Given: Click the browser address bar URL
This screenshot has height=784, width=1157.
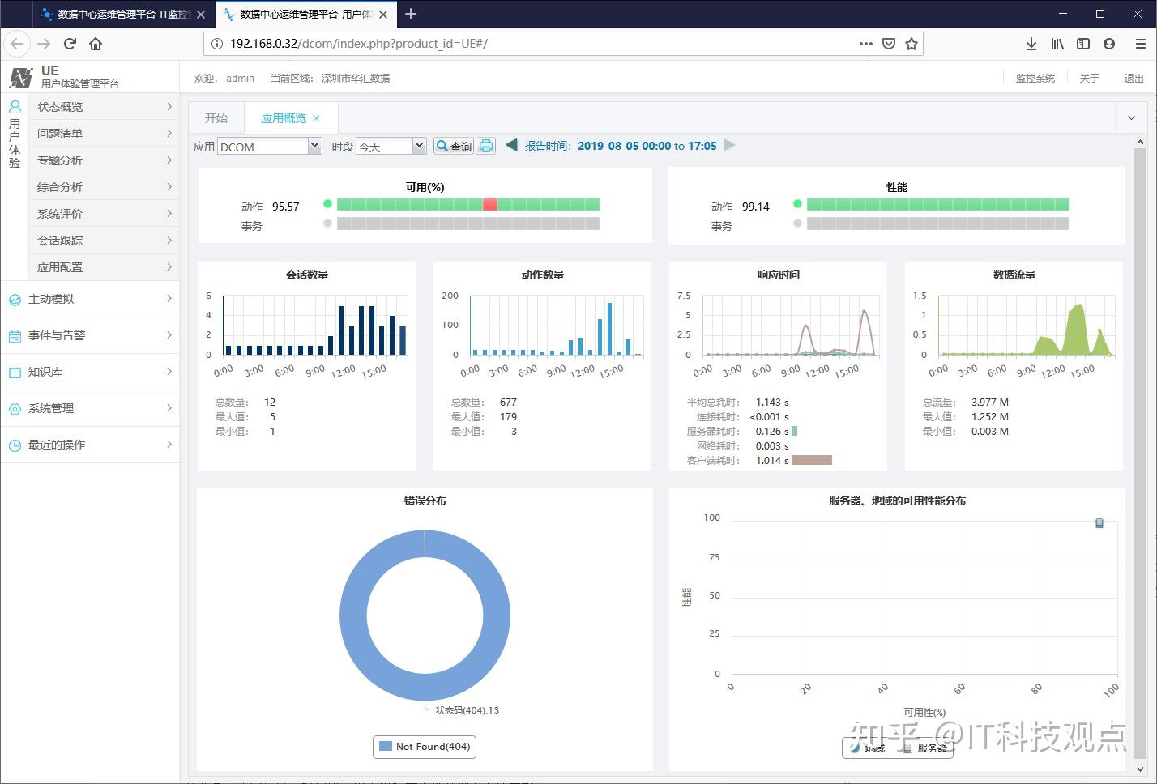Looking at the screenshot, I should coord(359,44).
